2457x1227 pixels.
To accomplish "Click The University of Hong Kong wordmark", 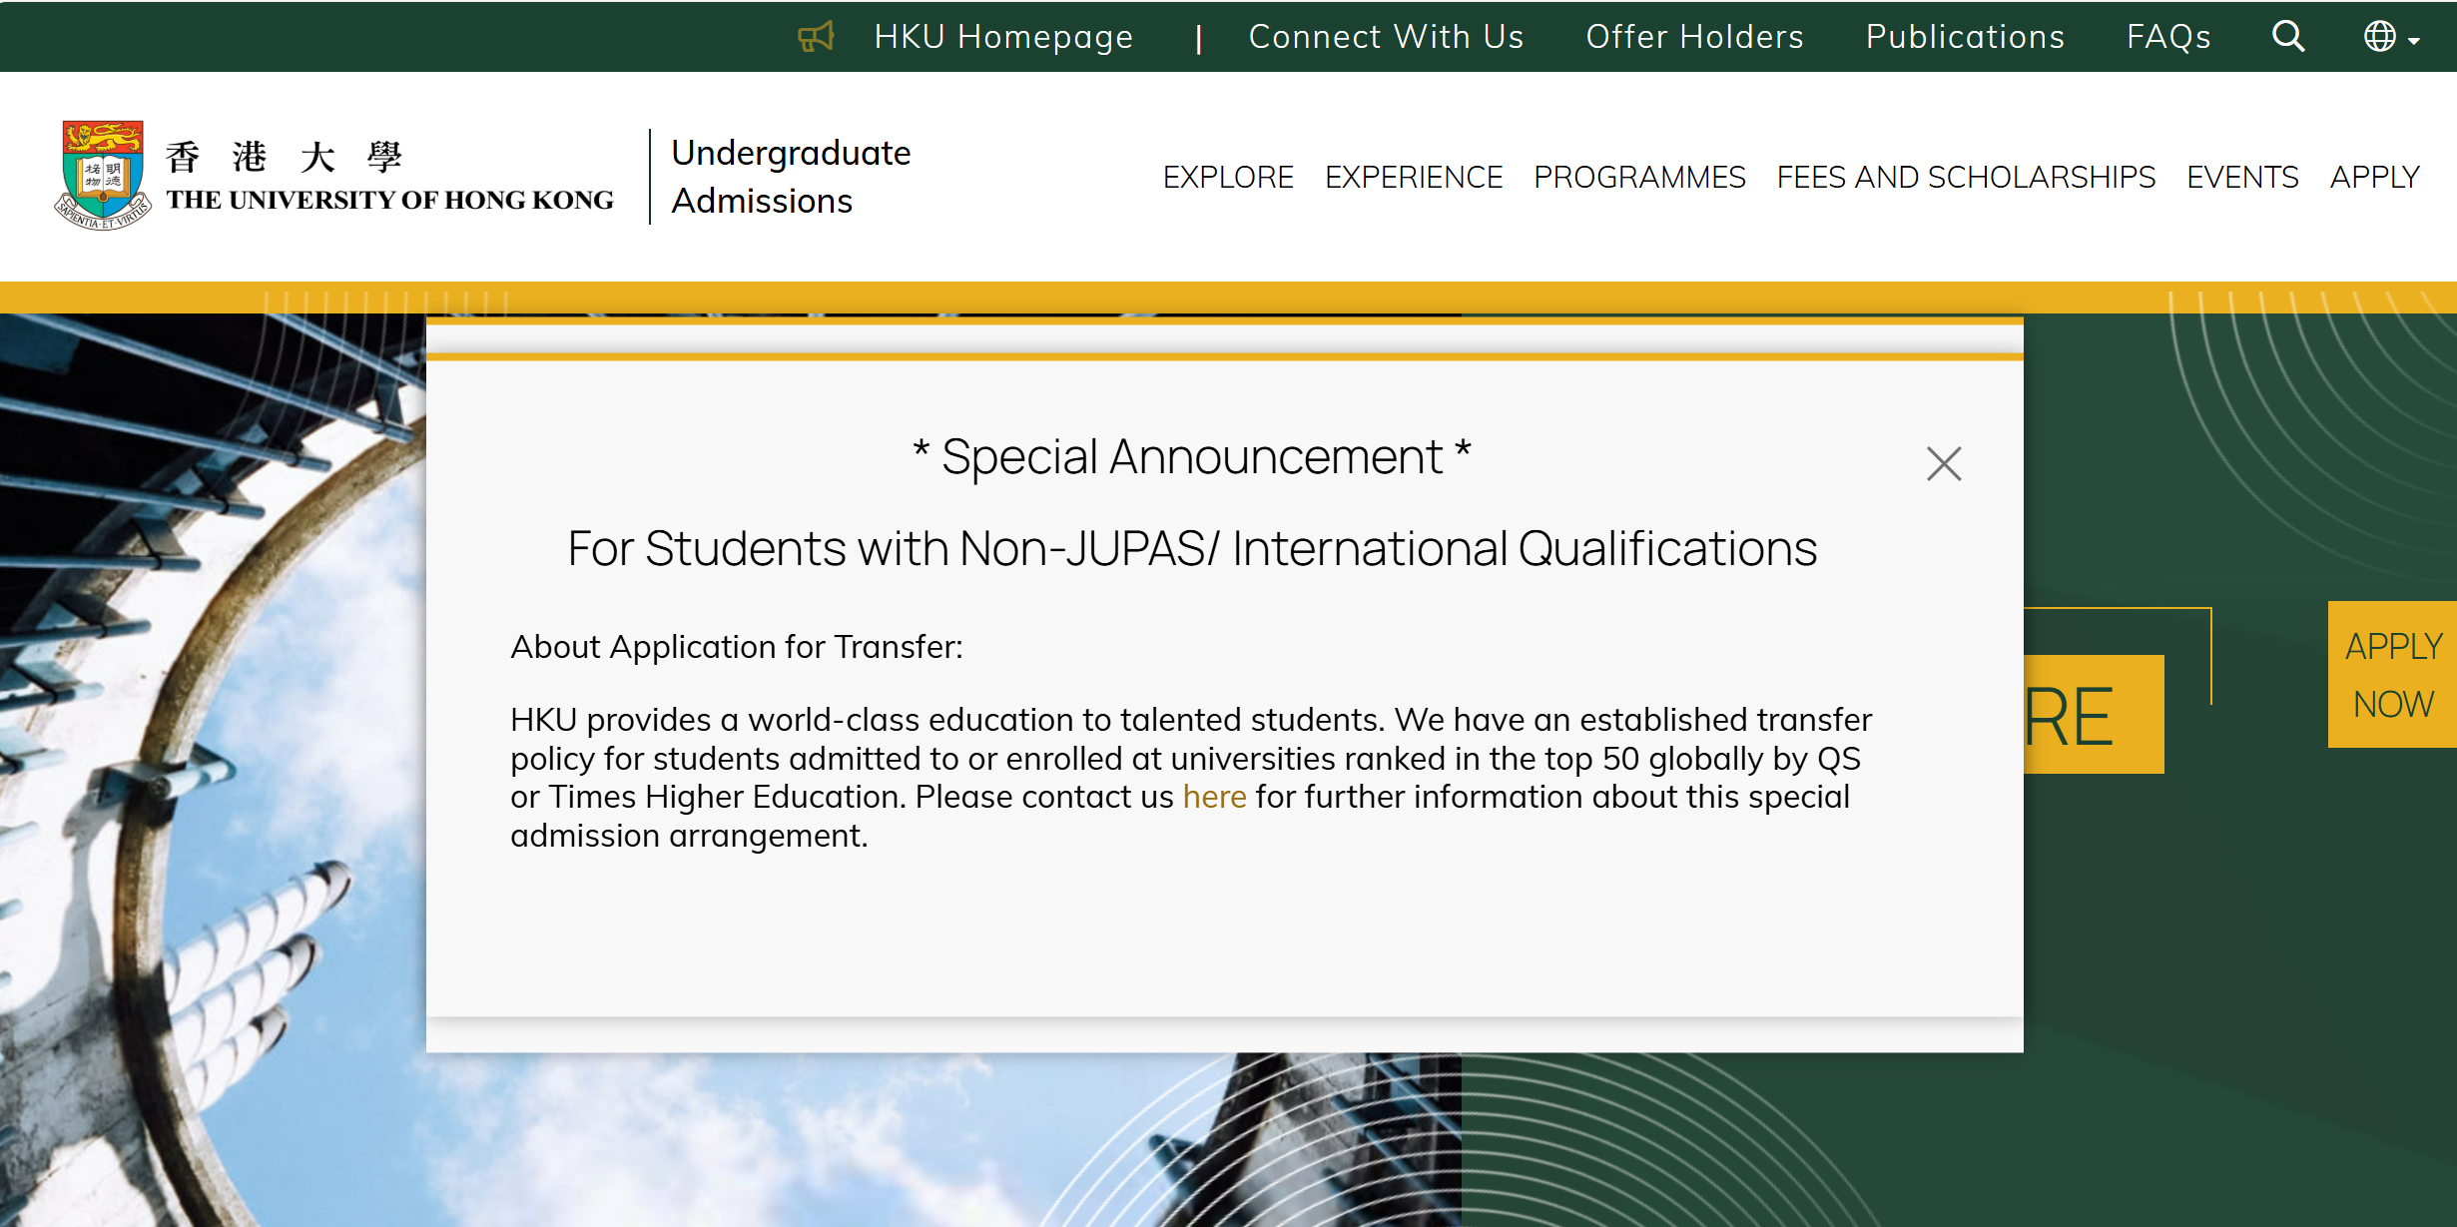I will tap(389, 178).
